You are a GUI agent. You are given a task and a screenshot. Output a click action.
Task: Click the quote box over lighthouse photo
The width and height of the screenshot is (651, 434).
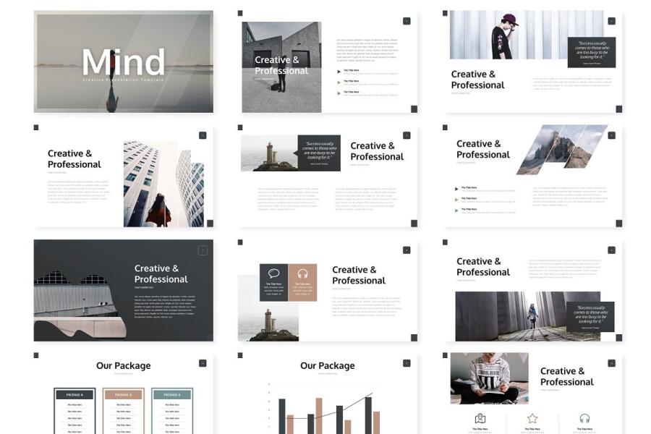coord(320,153)
